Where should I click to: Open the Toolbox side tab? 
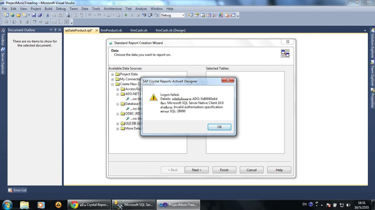pos(2,37)
